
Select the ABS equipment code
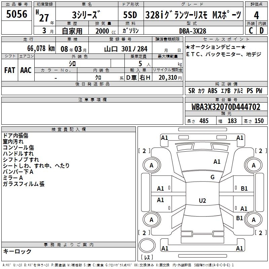pyautogui.click(x=213, y=91)
